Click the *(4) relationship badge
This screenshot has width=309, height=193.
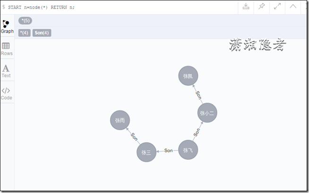point(25,33)
